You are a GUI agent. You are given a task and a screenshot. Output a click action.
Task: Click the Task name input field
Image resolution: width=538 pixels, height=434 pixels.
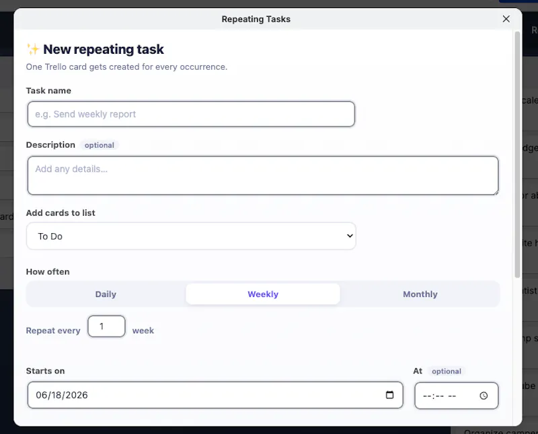(191, 114)
